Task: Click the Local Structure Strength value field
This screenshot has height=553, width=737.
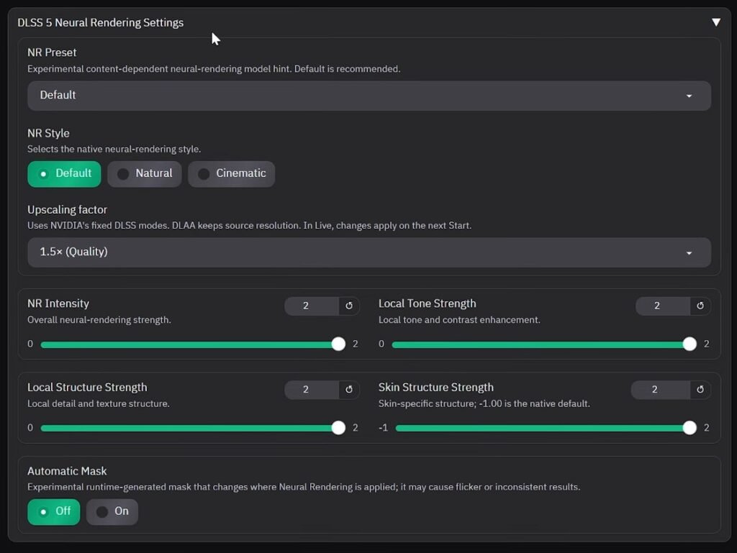Action: pyautogui.click(x=311, y=389)
